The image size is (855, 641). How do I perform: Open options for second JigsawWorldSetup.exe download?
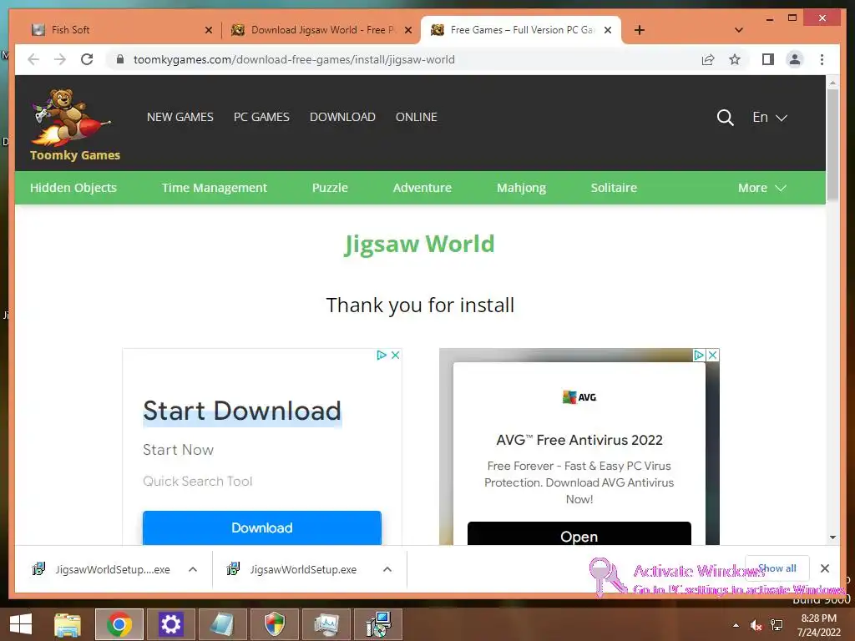(x=387, y=569)
